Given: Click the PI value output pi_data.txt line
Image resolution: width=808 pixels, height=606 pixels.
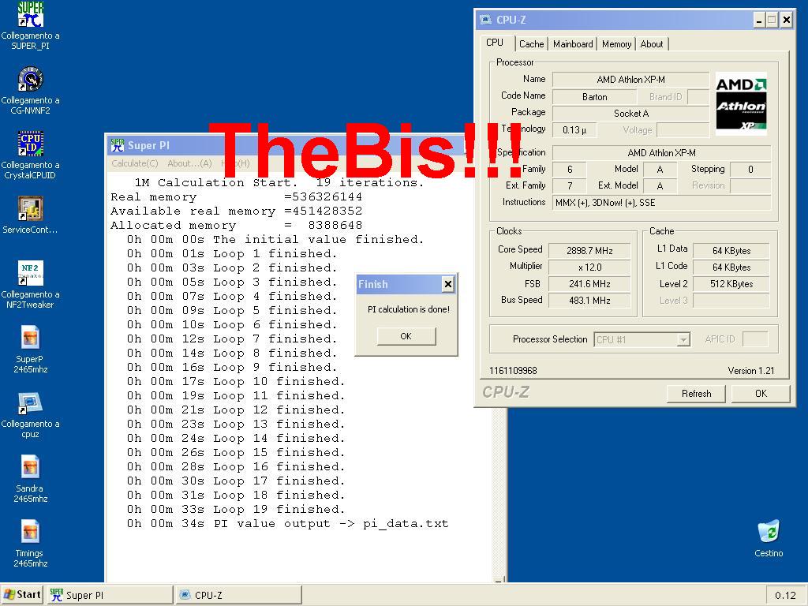Looking at the screenshot, I should pyautogui.click(x=287, y=524).
